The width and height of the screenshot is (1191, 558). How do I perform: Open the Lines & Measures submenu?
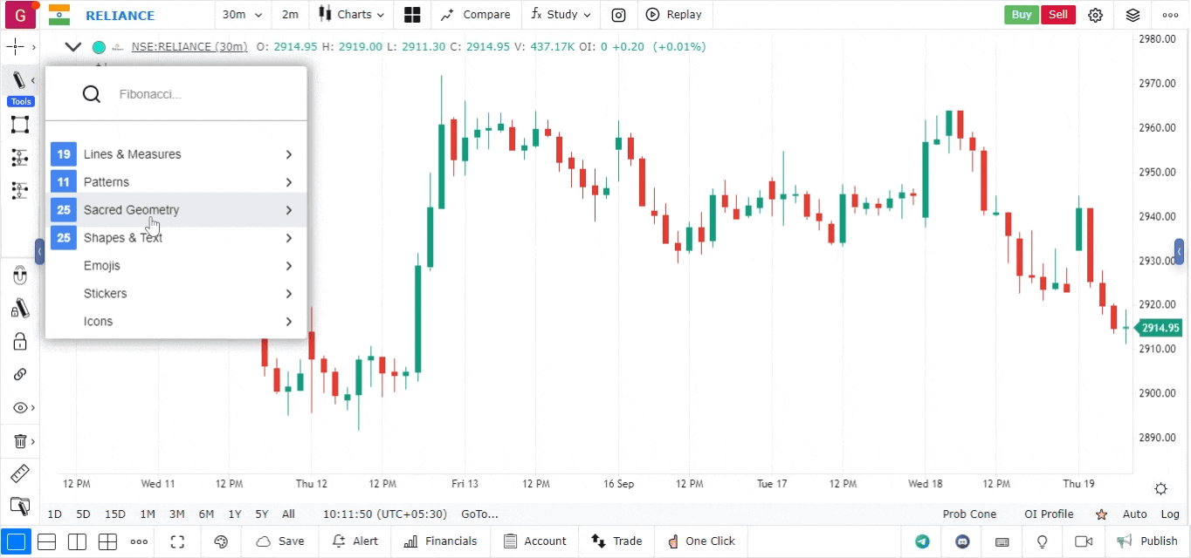176,154
